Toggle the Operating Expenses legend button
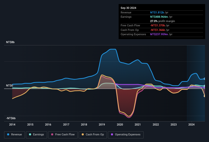This screenshot has height=142, width=209. 126,135
